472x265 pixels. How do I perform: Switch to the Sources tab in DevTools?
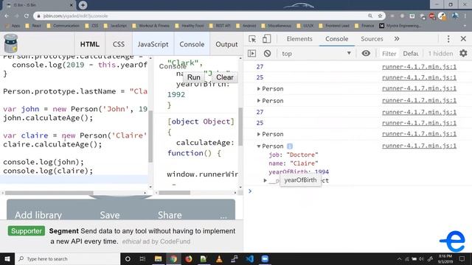pos(372,39)
